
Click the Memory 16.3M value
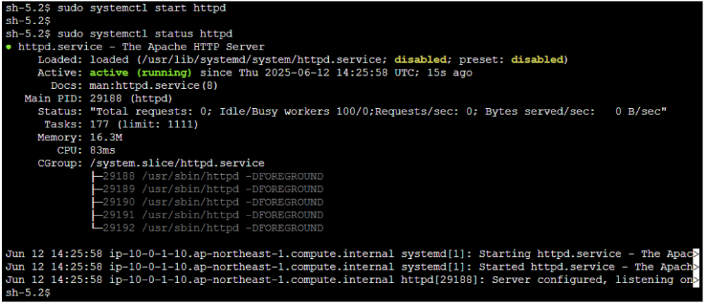106,137
